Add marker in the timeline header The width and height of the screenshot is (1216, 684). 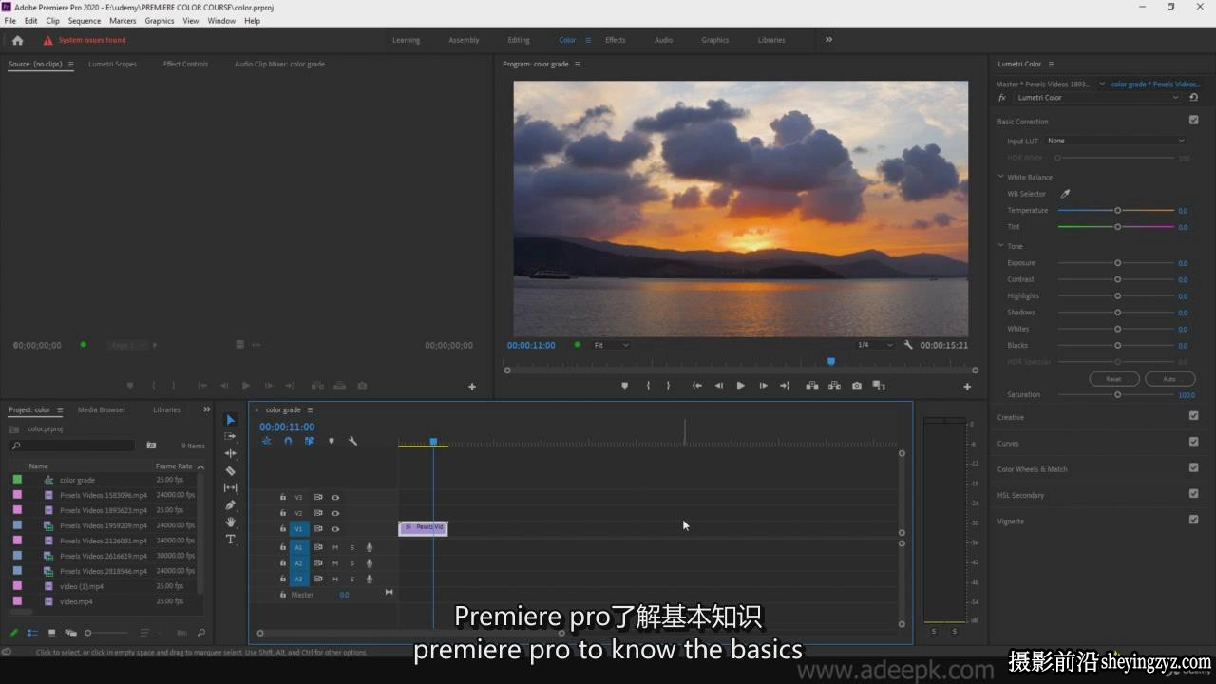click(331, 441)
